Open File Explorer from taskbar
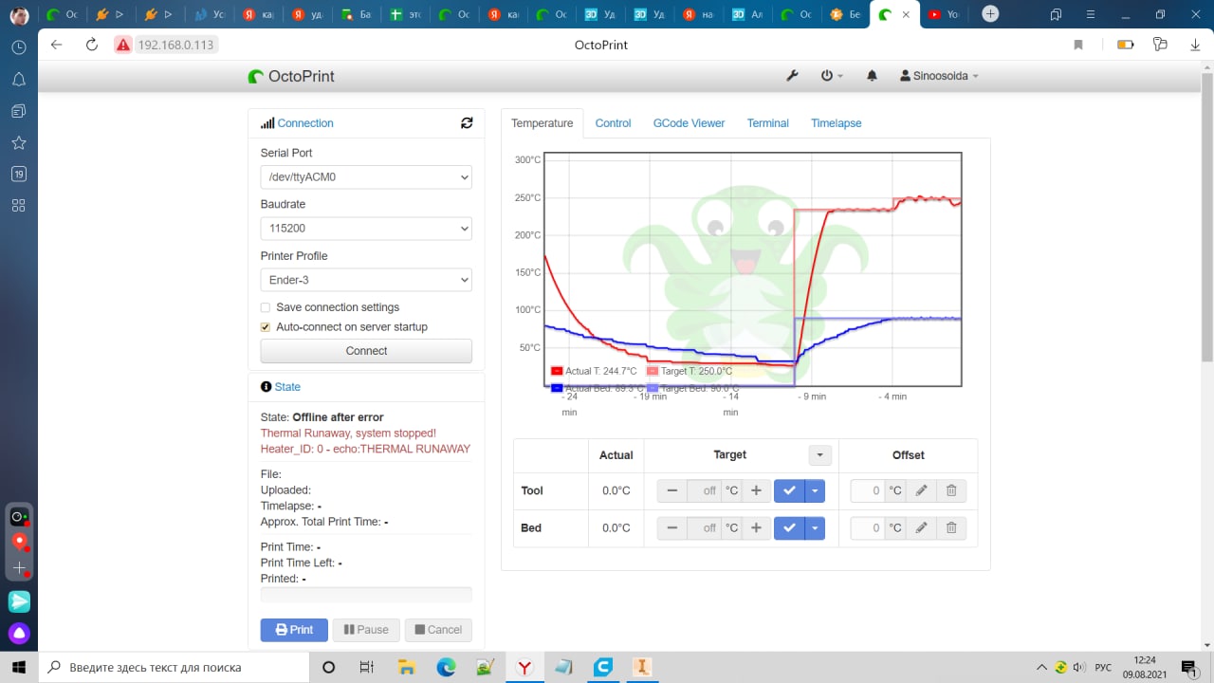This screenshot has width=1214, height=683. (x=407, y=667)
